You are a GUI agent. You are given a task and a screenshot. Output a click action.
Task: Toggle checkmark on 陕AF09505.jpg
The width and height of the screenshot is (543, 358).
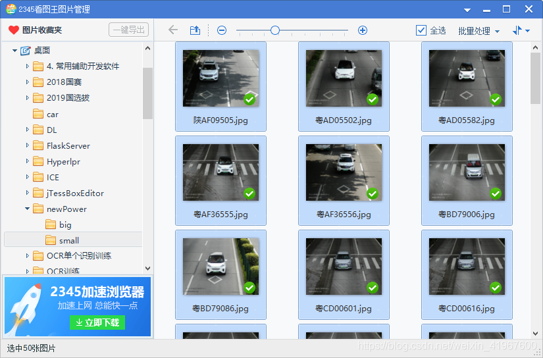click(x=249, y=99)
